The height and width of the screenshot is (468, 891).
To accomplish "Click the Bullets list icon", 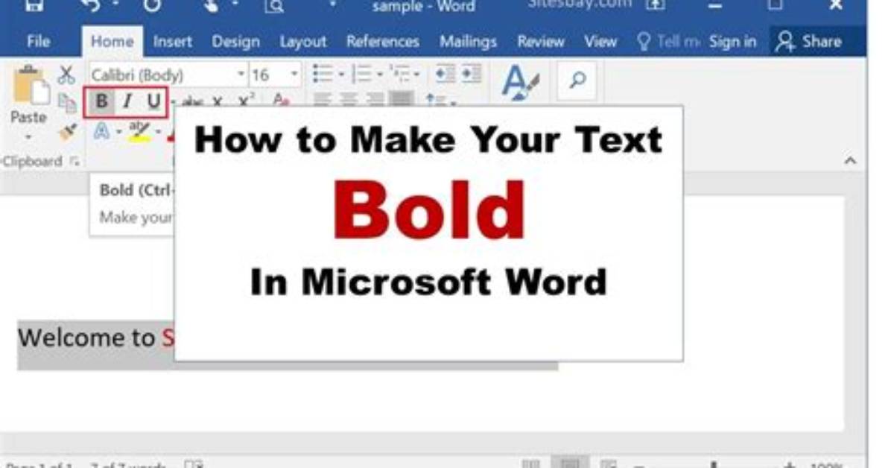I will click(x=322, y=73).
